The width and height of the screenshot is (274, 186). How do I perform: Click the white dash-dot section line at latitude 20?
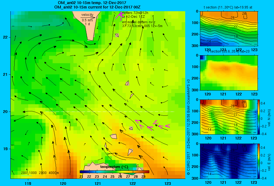click(110, 112)
